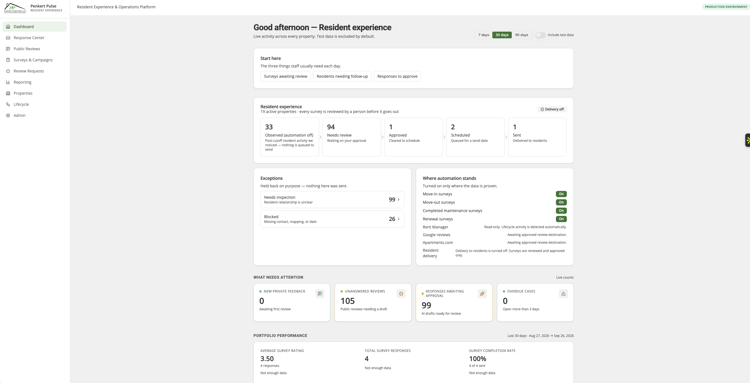750x383 pixels.
Task: Click the Overdue Cases warning triangle icon
Action: point(563,294)
